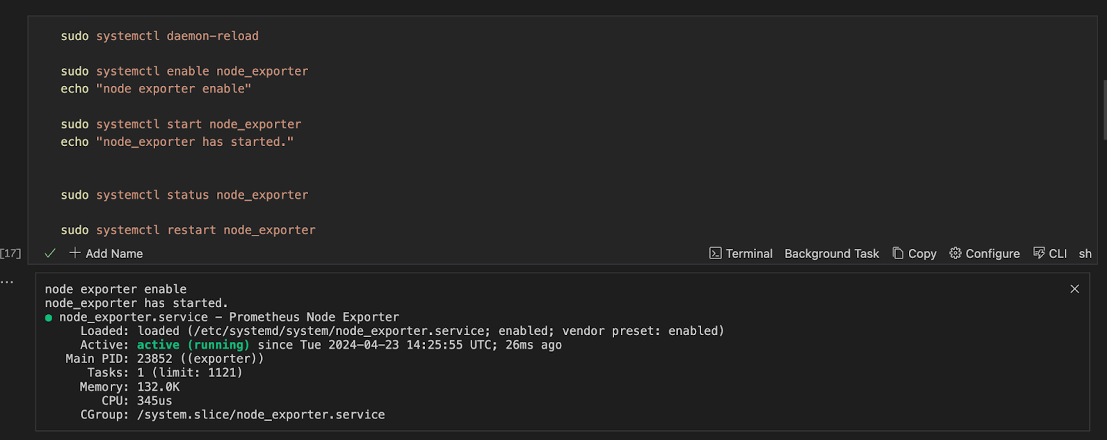The height and width of the screenshot is (440, 1107).
Task: Open the sh language selector
Action: point(1085,253)
